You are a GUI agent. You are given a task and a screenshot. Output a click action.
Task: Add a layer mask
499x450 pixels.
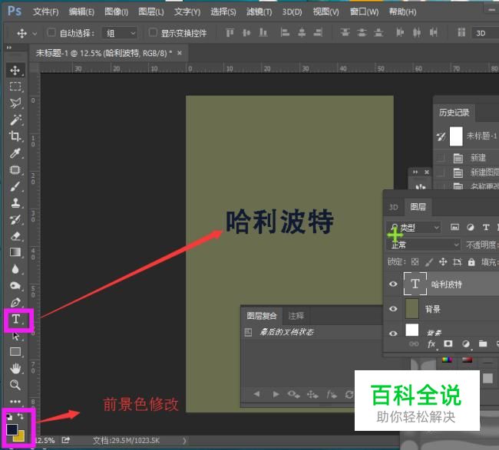point(448,343)
